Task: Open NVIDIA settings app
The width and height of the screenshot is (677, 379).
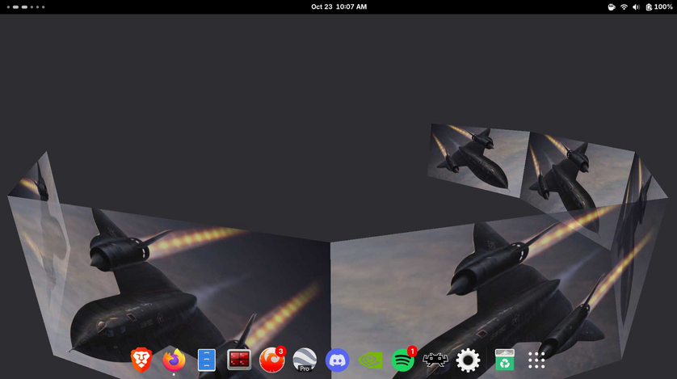Action: (370, 360)
